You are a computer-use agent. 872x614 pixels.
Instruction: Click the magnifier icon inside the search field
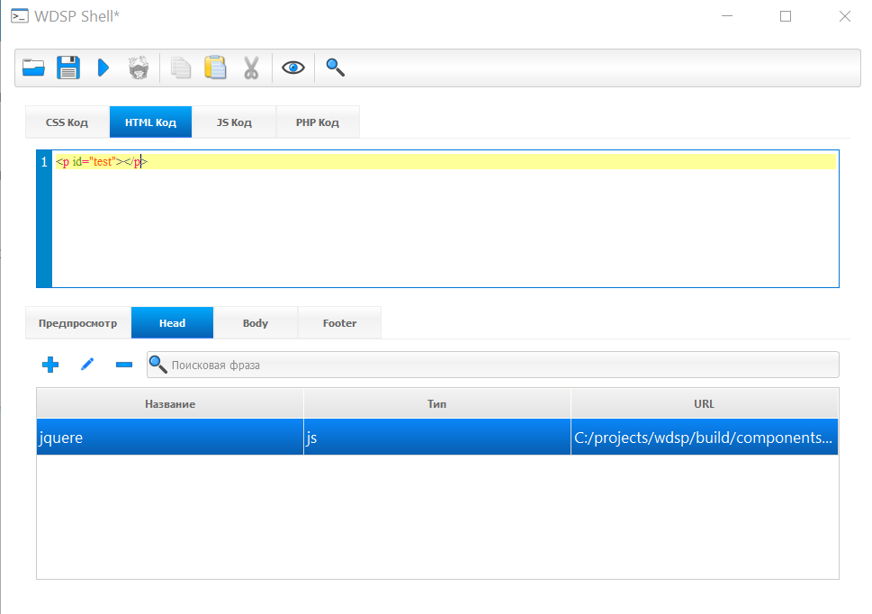[x=158, y=365]
